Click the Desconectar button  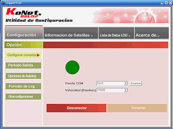(x=76, y=108)
